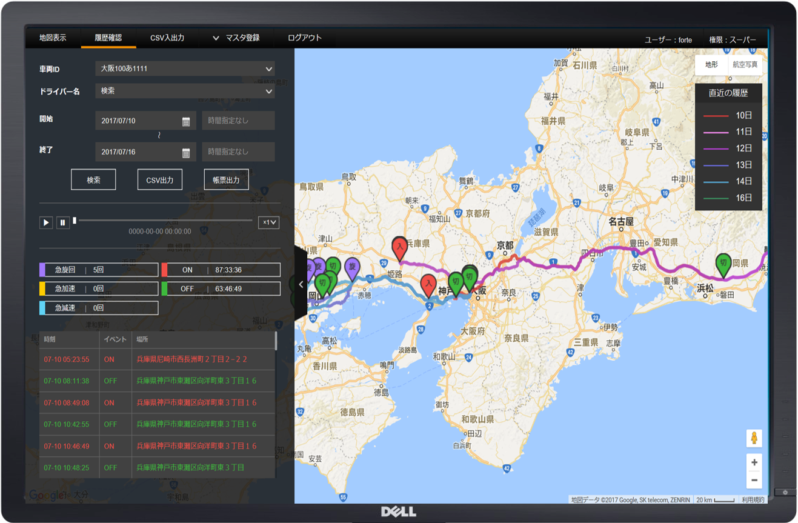Image resolution: width=798 pixels, height=523 pixels.
Task: Switch map to 地形 view
Action: click(x=711, y=65)
